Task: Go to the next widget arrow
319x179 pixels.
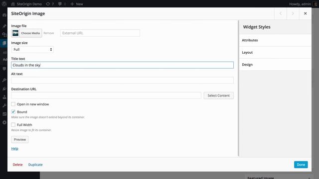Action: tap(293, 13)
